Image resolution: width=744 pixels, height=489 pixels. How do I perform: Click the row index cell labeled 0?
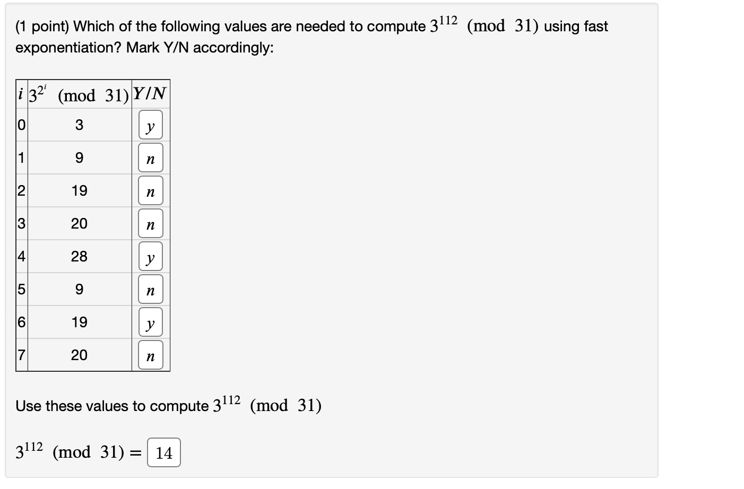point(20,125)
